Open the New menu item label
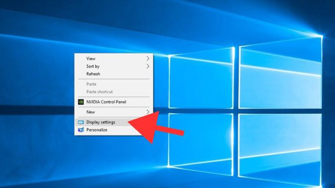The image size is (335, 188). (x=91, y=112)
